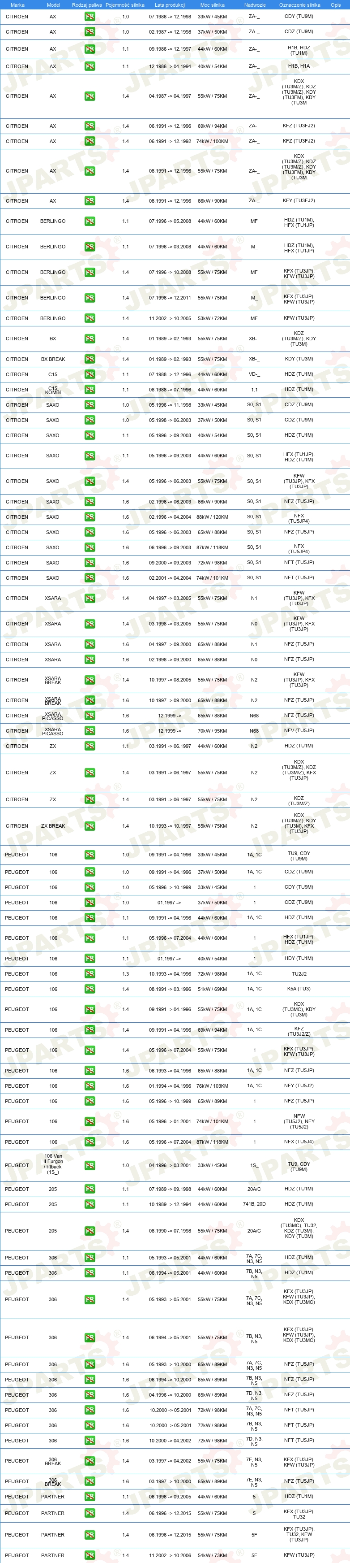Click the Rodzaj paliwa column header

86,5
